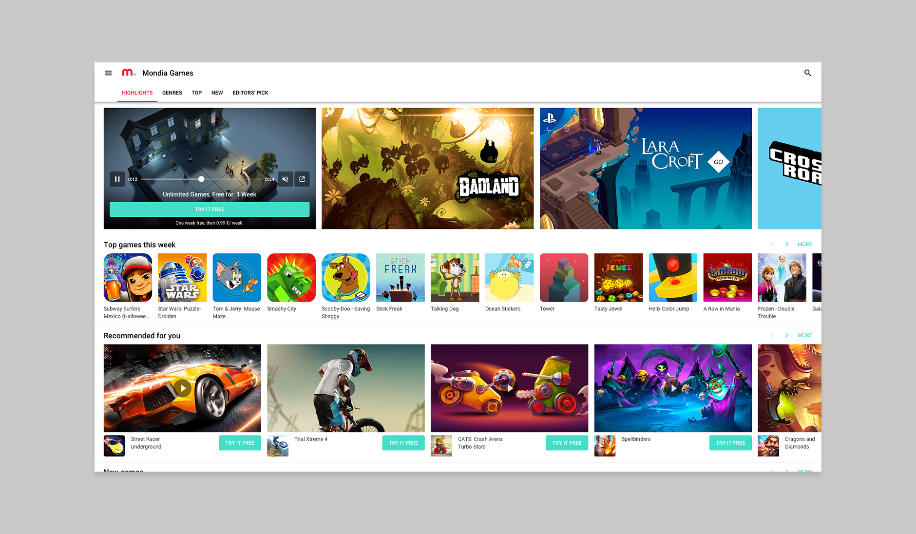Open Tower game icon

click(564, 278)
